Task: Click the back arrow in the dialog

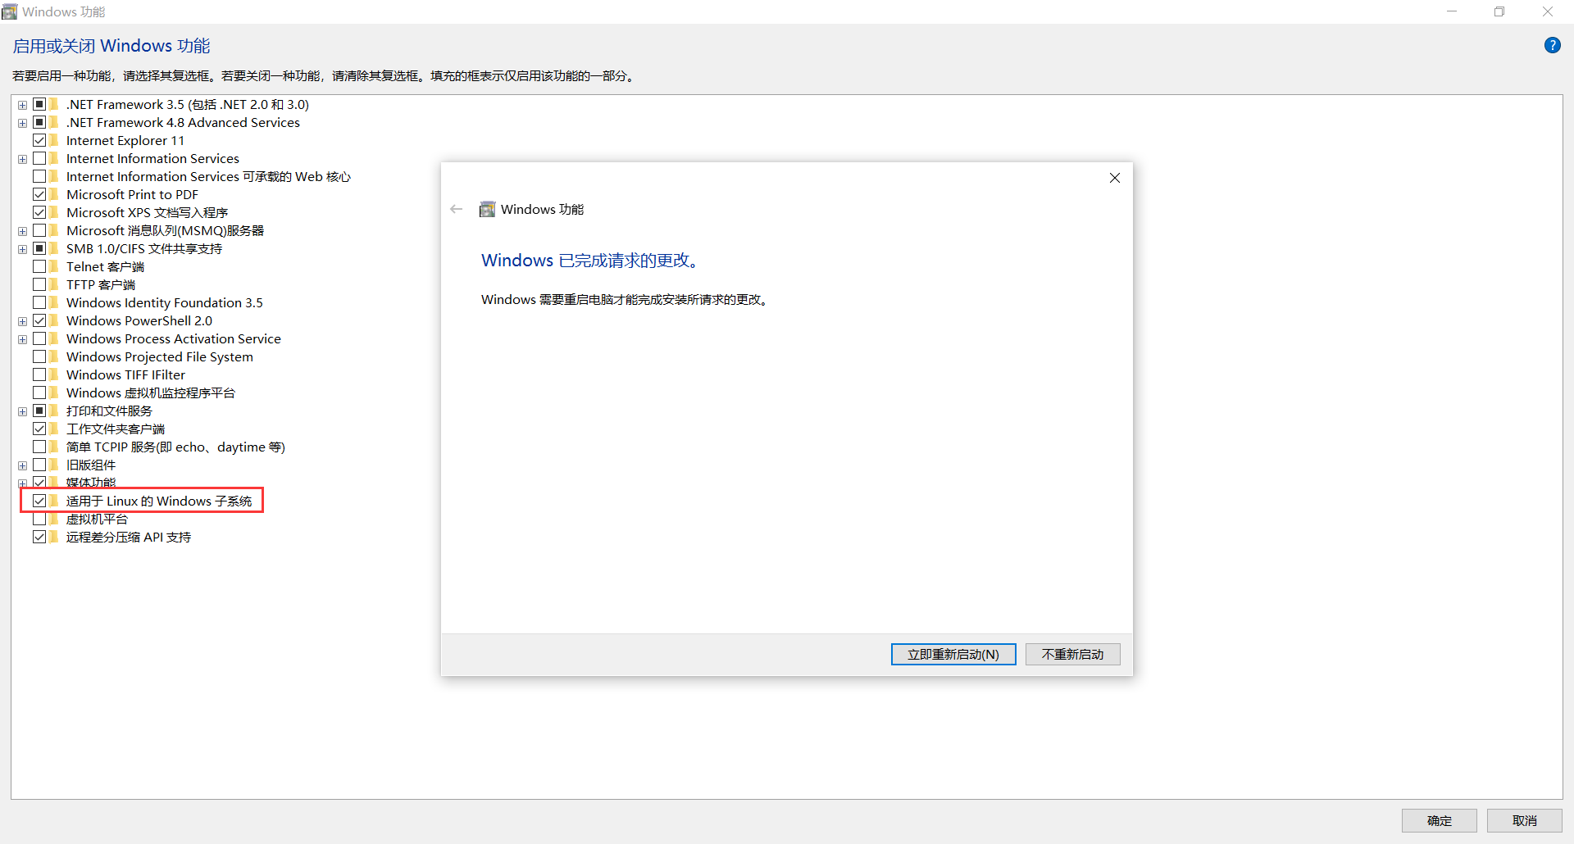Action: [x=457, y=209]
